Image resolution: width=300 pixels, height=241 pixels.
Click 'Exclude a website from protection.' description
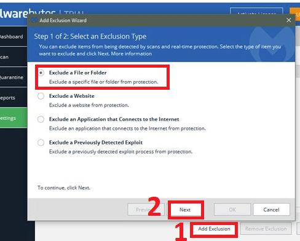point(89,105)
